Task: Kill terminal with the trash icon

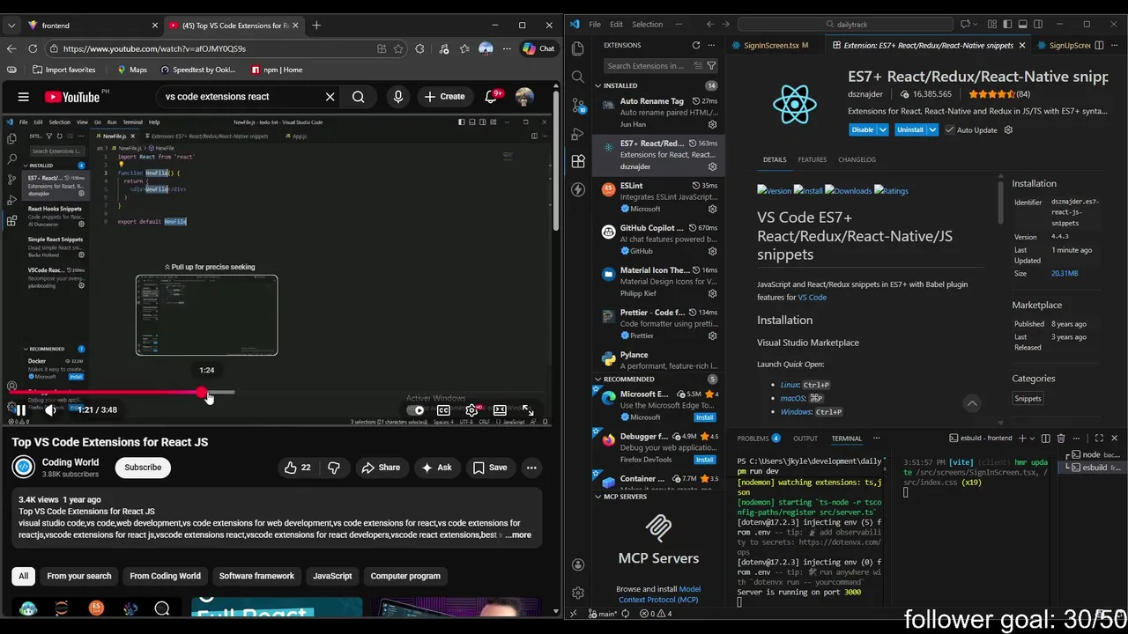Action: tap(1060, 438)
